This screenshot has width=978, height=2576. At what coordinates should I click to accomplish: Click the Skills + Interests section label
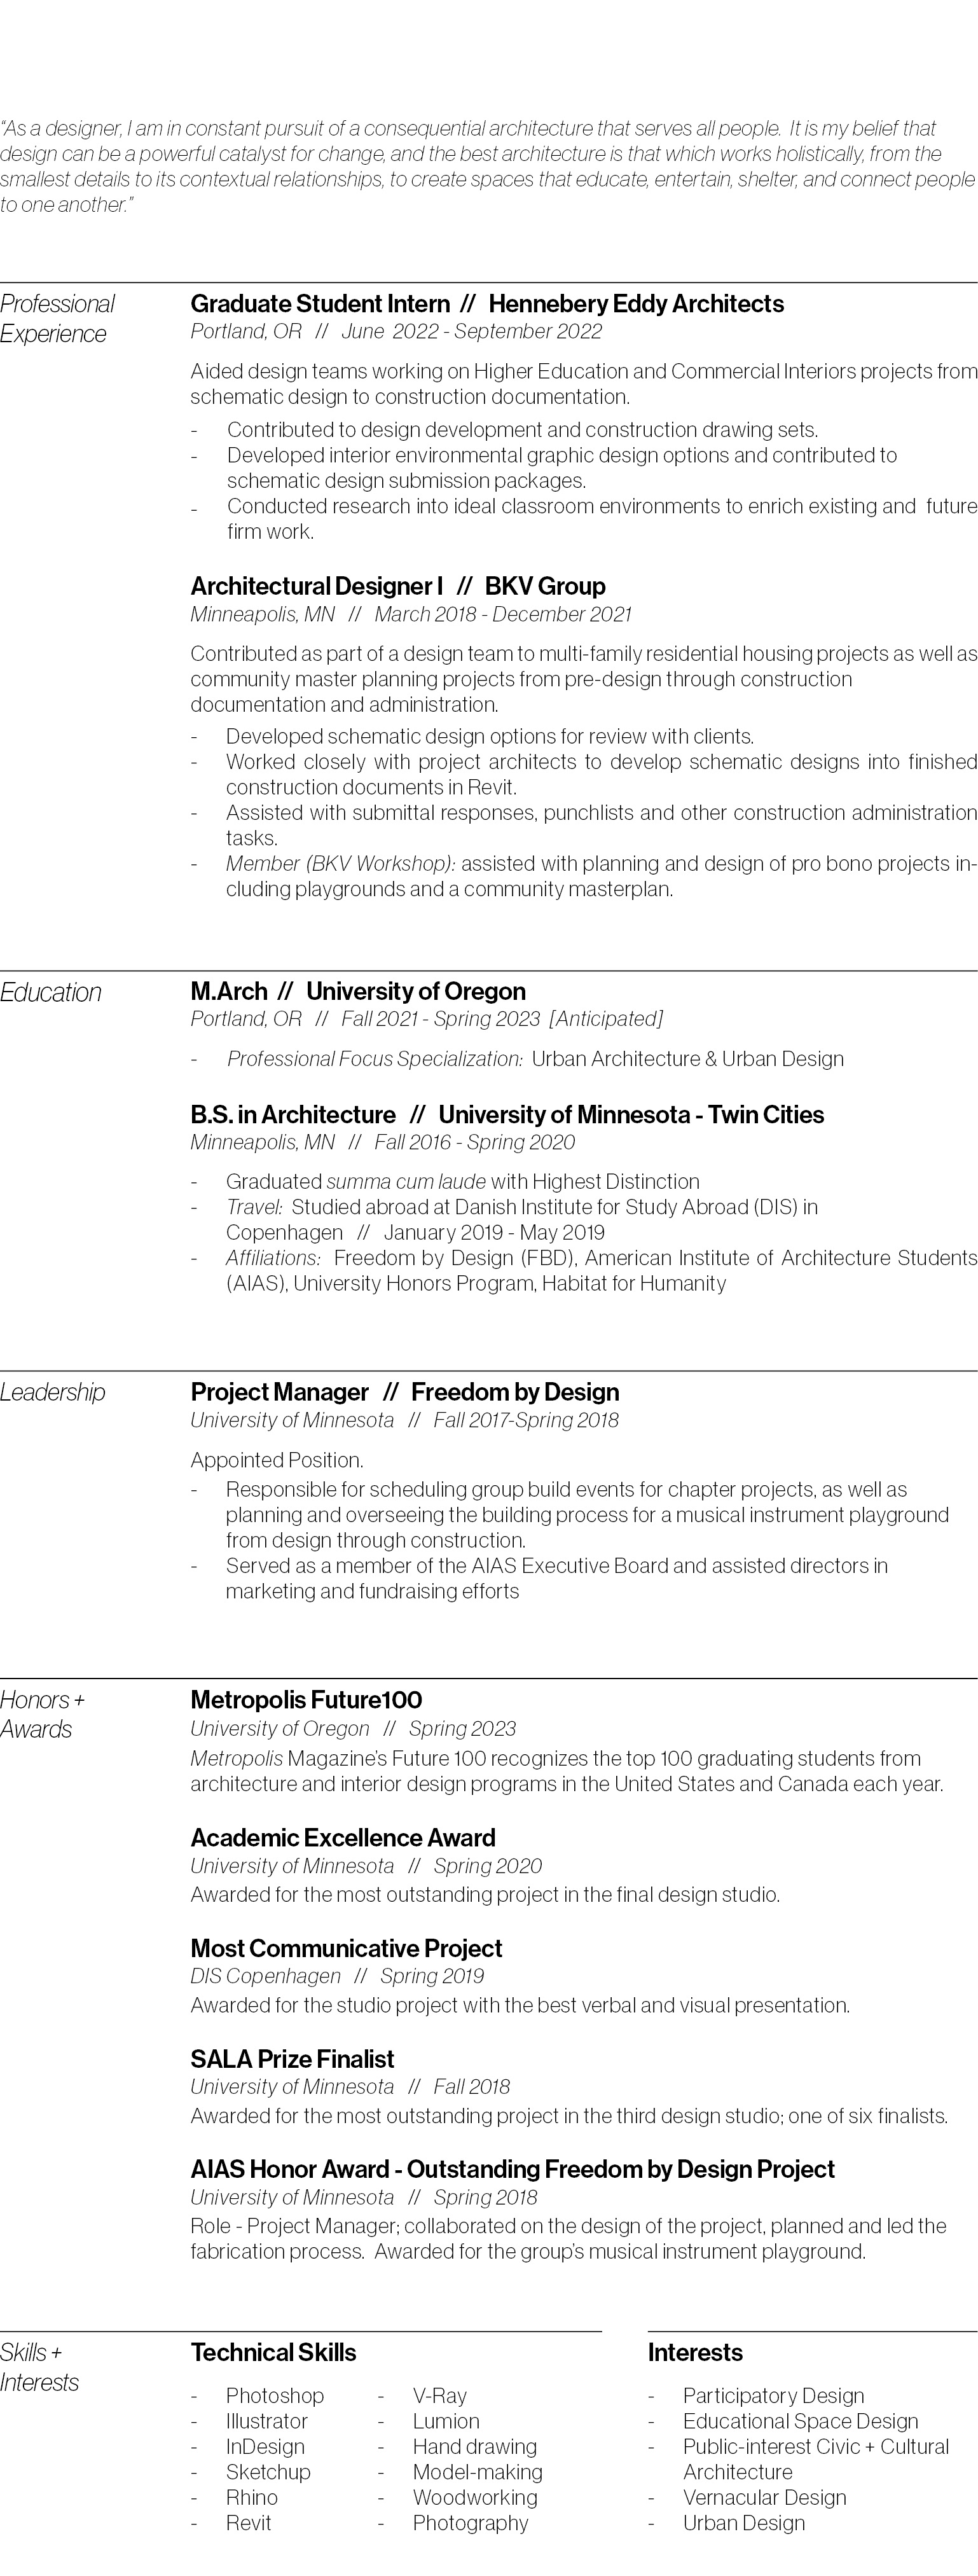[39, 2367]
